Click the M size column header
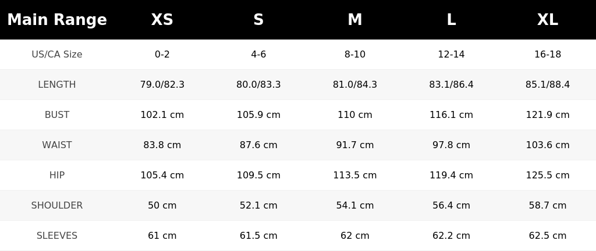Image resolution: width=596 pixels, height=251 pixels. coord(354,20)
